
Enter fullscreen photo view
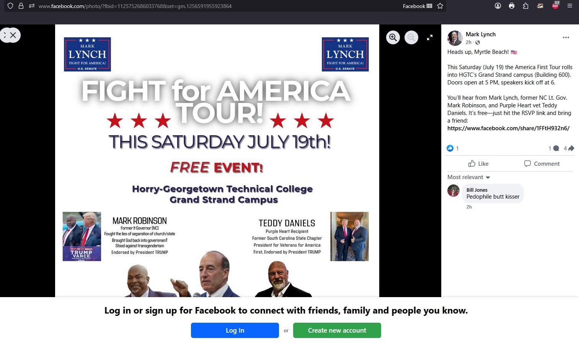[430, 37]
